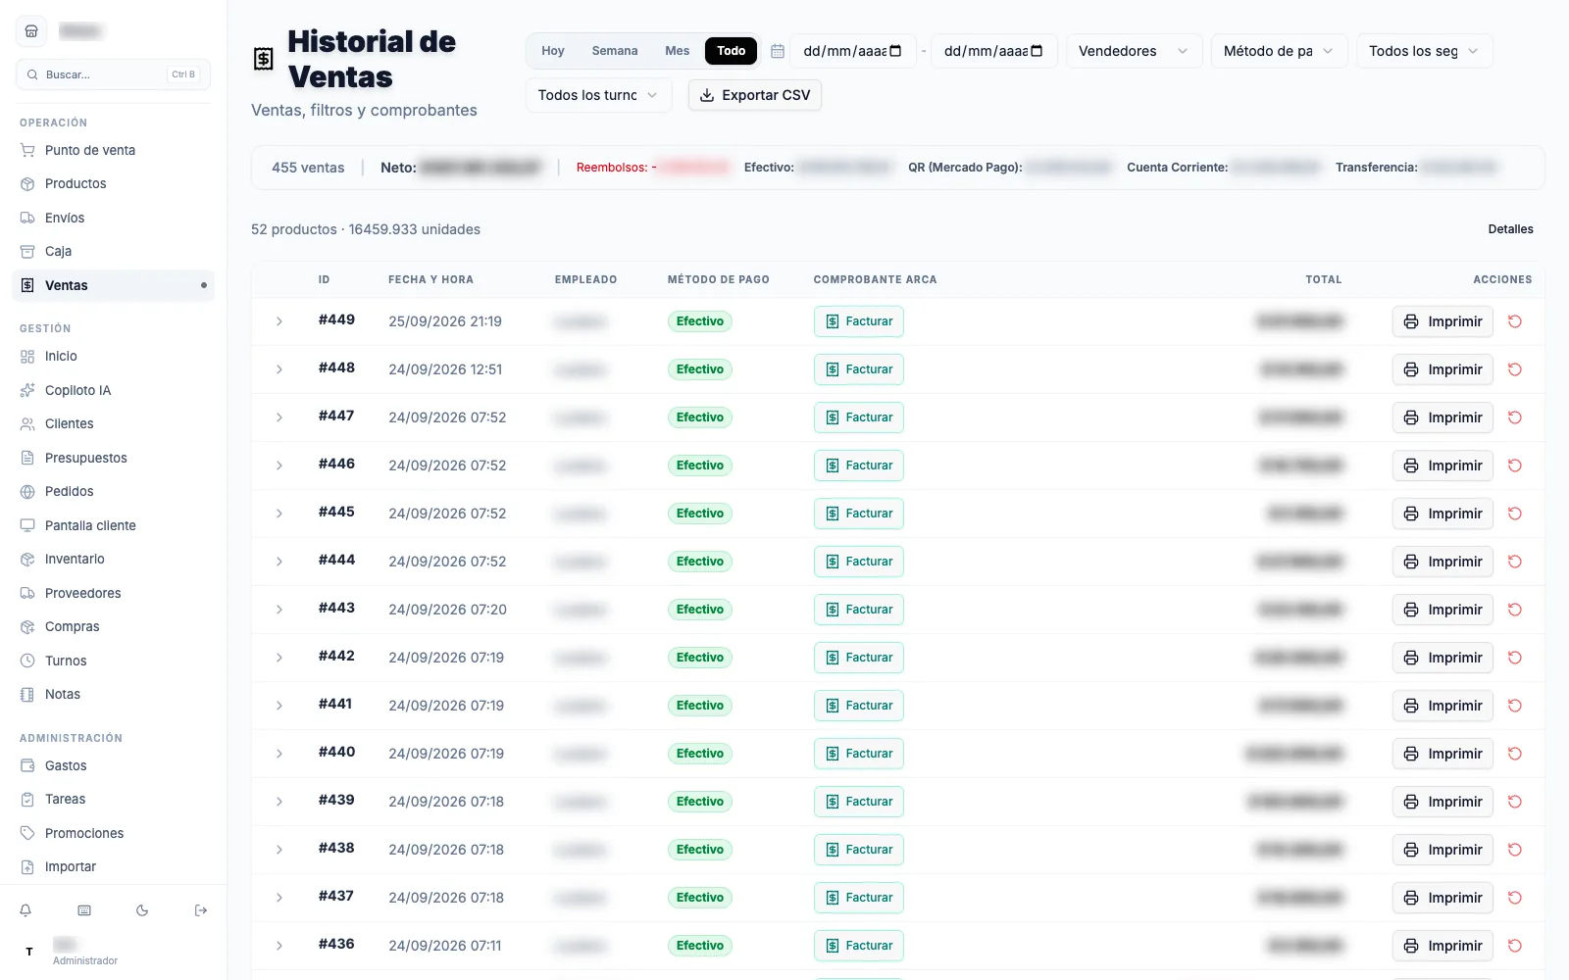This screenshot has width=1569, height=980.
Task: Expand row details for sale #440
Action: click(279, 754)
